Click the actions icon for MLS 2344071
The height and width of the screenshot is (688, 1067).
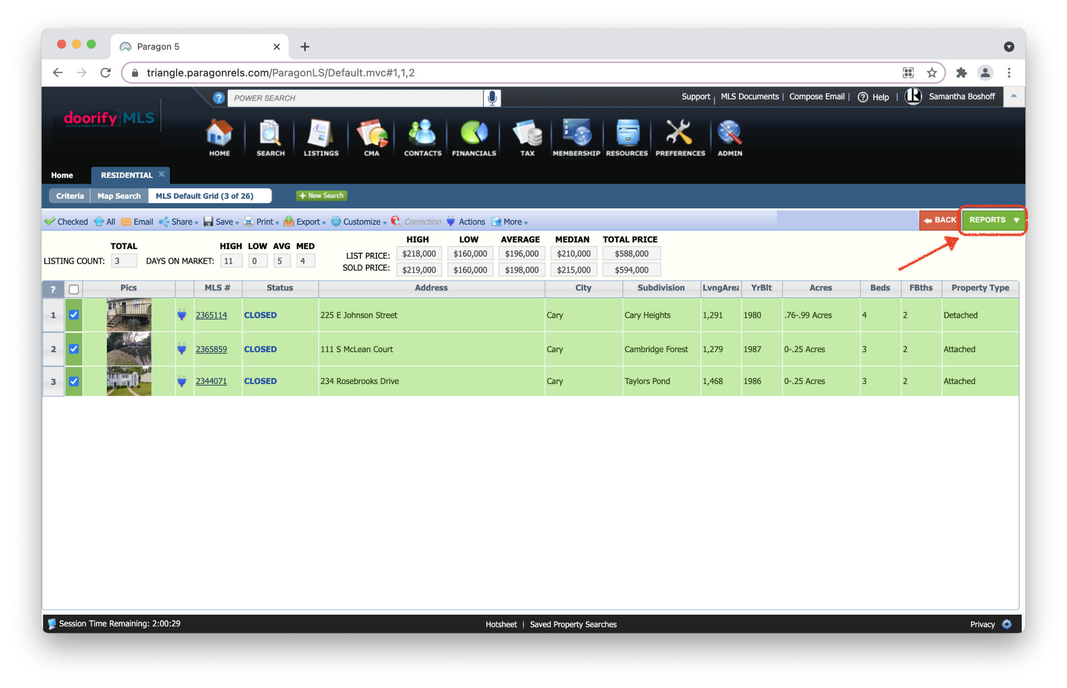click(182, 381)
